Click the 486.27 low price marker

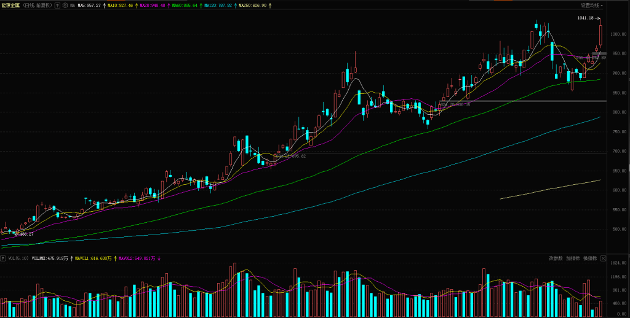point(25,234)
